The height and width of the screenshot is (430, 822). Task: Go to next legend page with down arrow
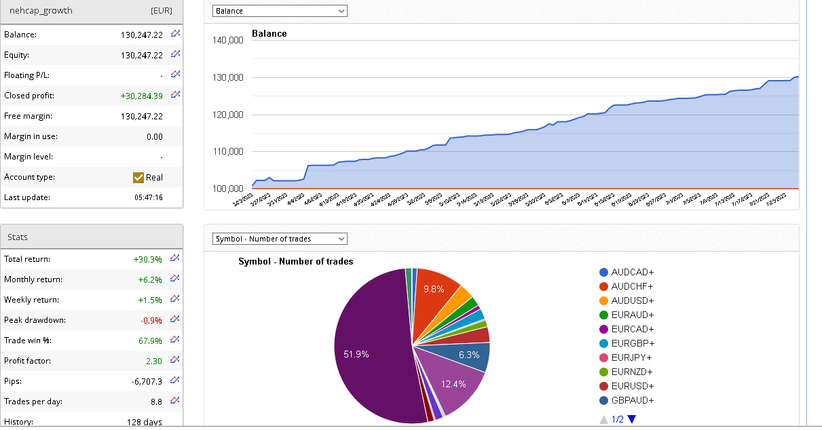click(x=632, y=420)
